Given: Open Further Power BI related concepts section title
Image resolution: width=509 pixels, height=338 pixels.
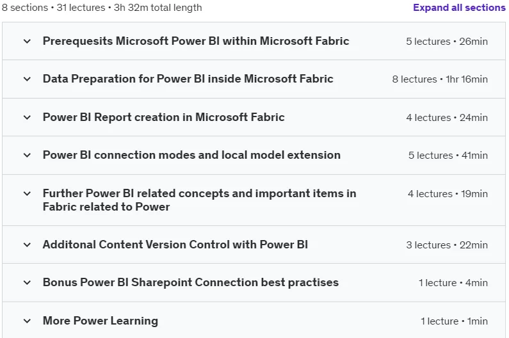Looking at the screenshot, I should pyautogui.click(x=199, y=200).
